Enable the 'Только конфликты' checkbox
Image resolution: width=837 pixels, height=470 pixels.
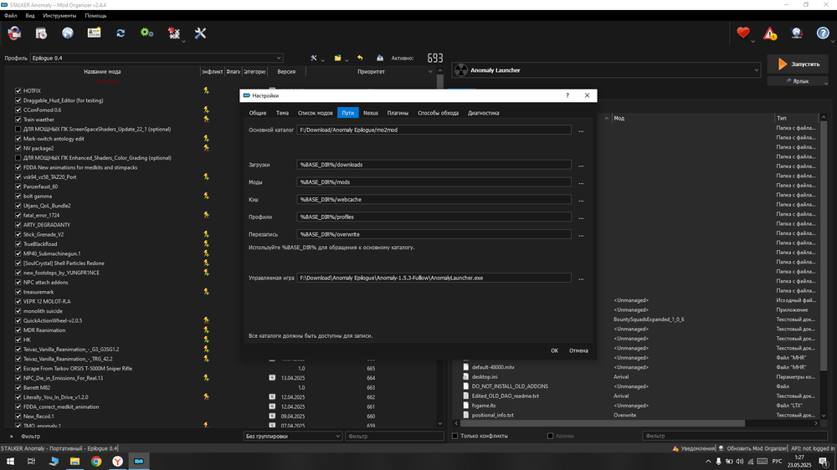[455, 436]
